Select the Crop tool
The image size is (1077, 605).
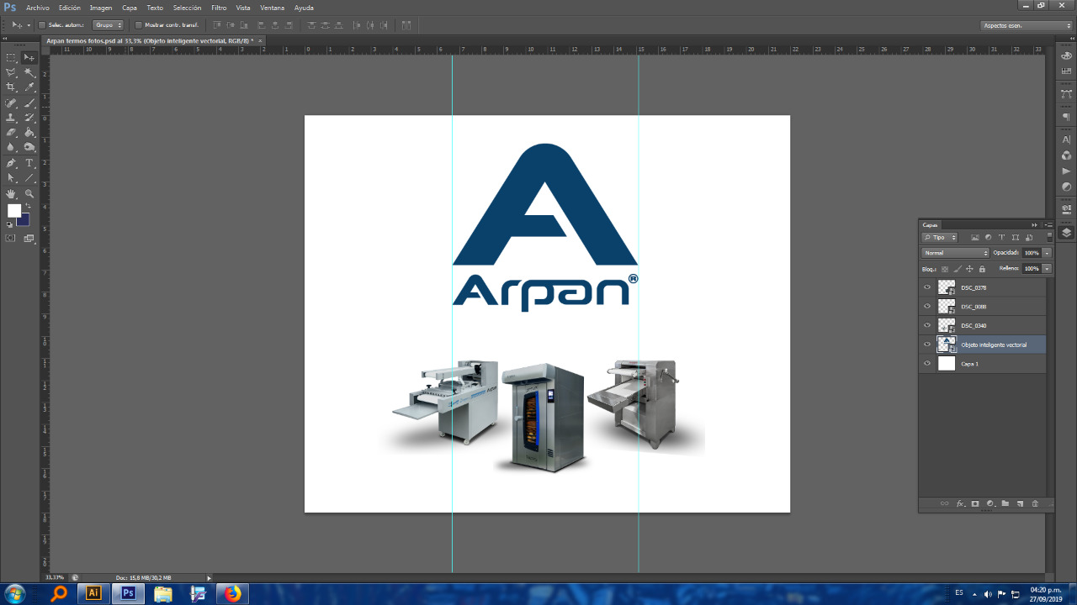[11, 87]
